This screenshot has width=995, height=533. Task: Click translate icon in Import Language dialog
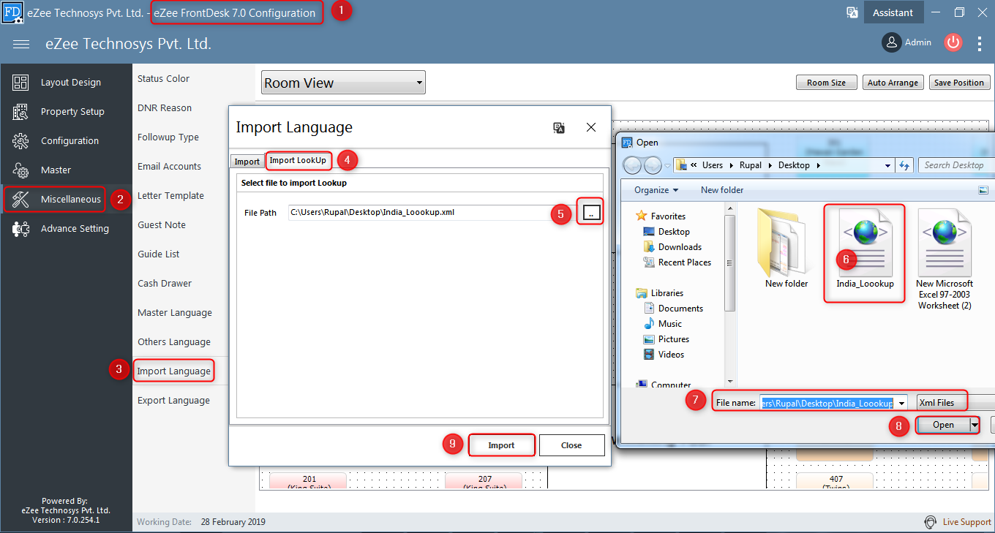tap(559, 127)
